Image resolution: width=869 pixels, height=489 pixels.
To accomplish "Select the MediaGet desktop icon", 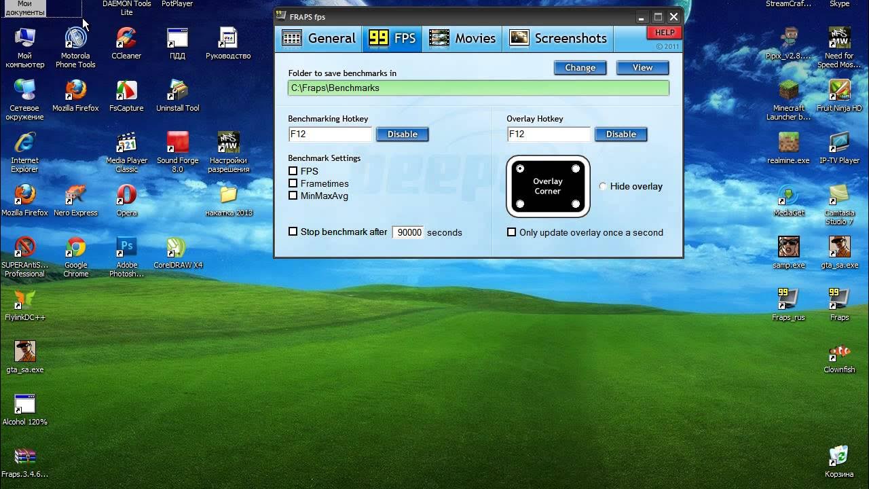I will coord(788,201).
